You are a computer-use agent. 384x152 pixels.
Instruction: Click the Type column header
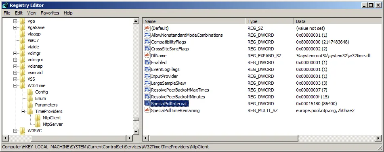coord(269,21)
